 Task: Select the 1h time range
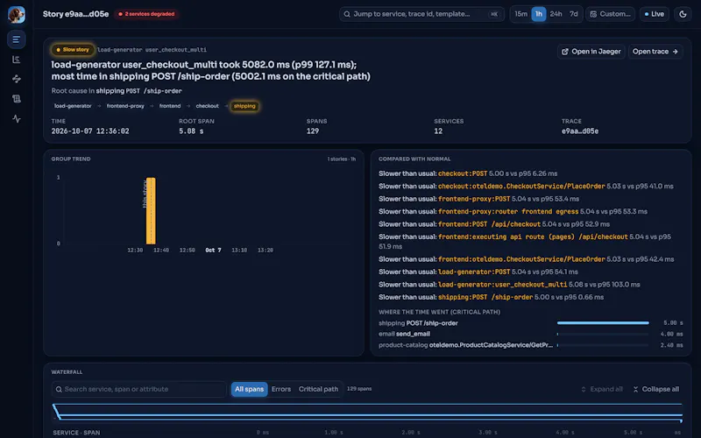point(539,14)
